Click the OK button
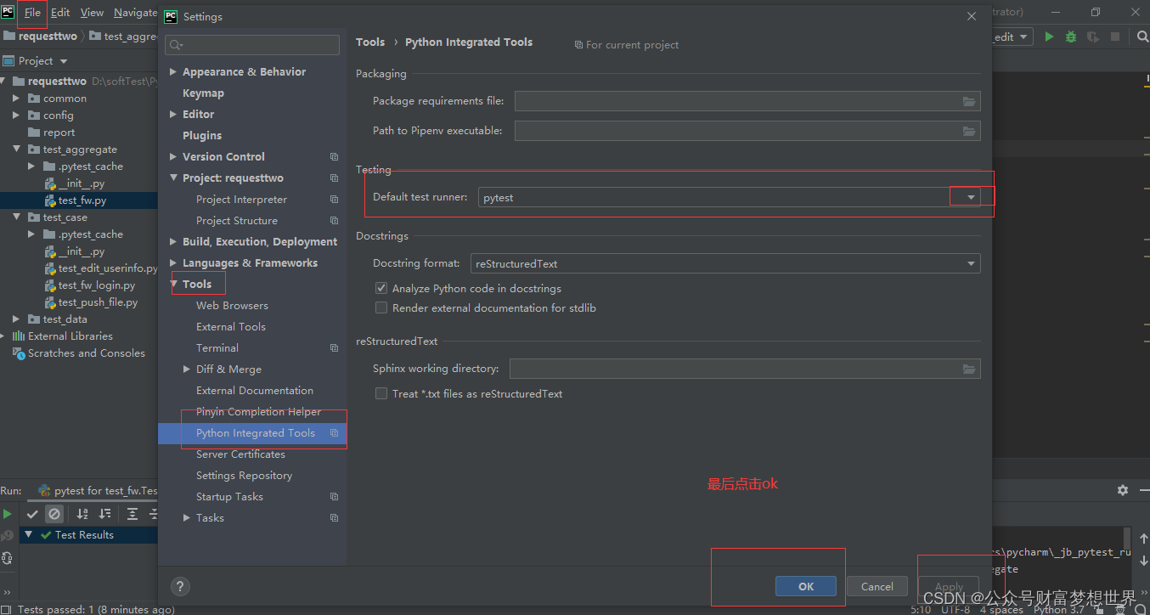The image size is (1150, 615). (x=806, y=586)
